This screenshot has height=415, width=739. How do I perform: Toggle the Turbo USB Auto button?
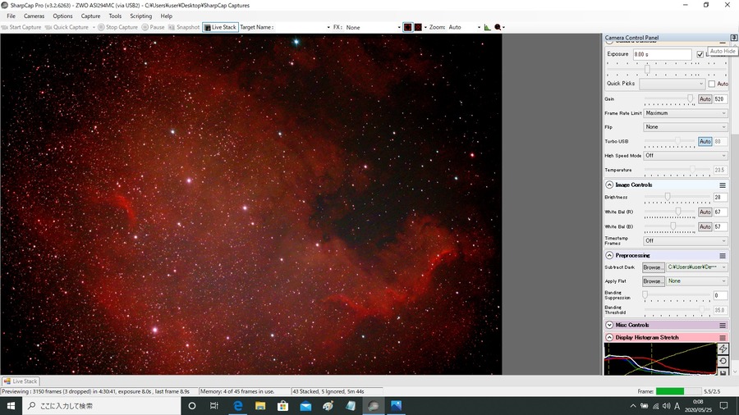coord(705,141)
